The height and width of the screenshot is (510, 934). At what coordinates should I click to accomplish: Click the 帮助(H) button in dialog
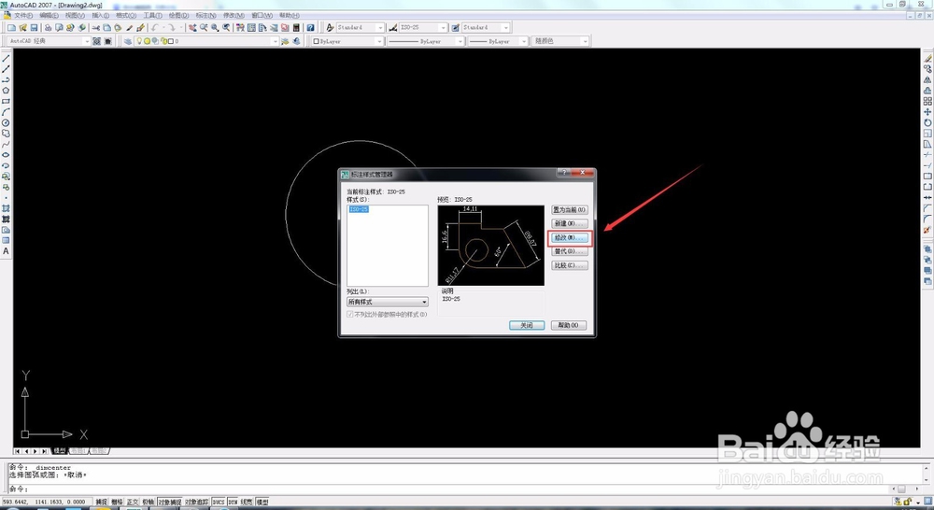pyautogui.click(x=569, y=325)
